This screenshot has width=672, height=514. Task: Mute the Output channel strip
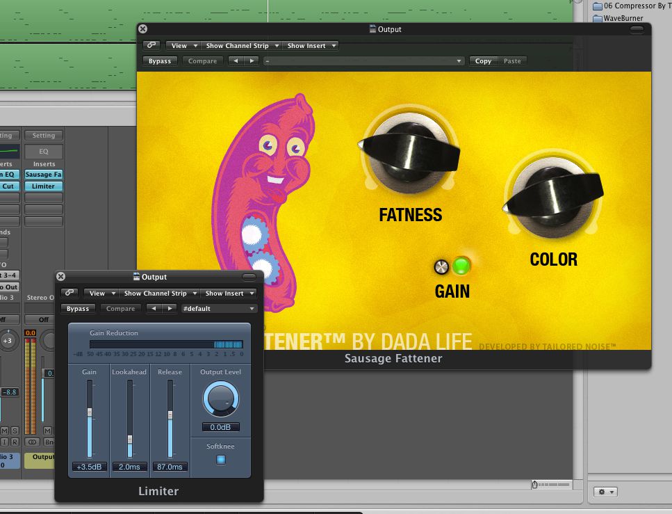click(x=47, y=431)
